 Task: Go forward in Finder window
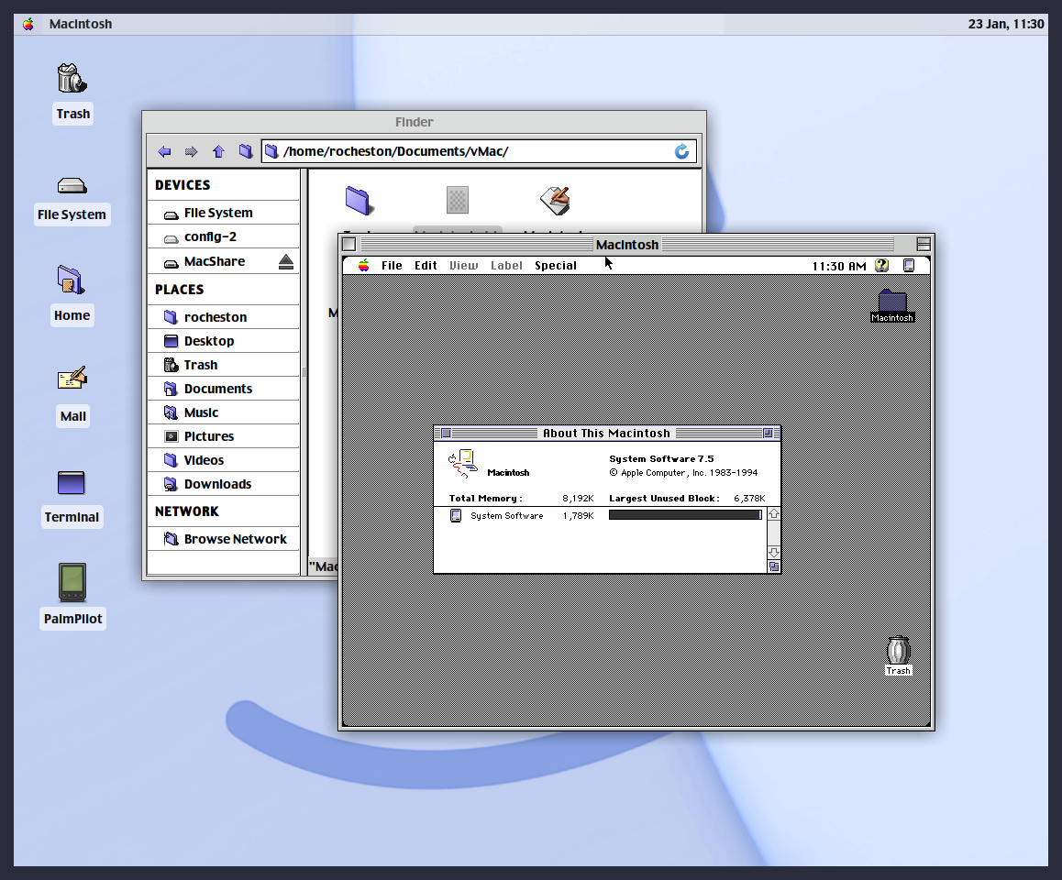[192, 151]
